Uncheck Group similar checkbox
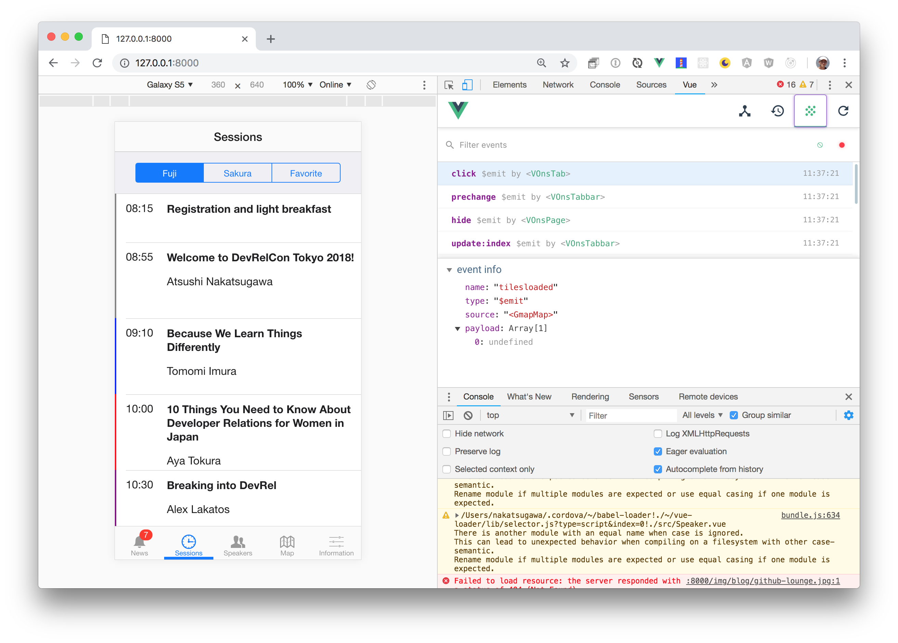 (734, 415)
